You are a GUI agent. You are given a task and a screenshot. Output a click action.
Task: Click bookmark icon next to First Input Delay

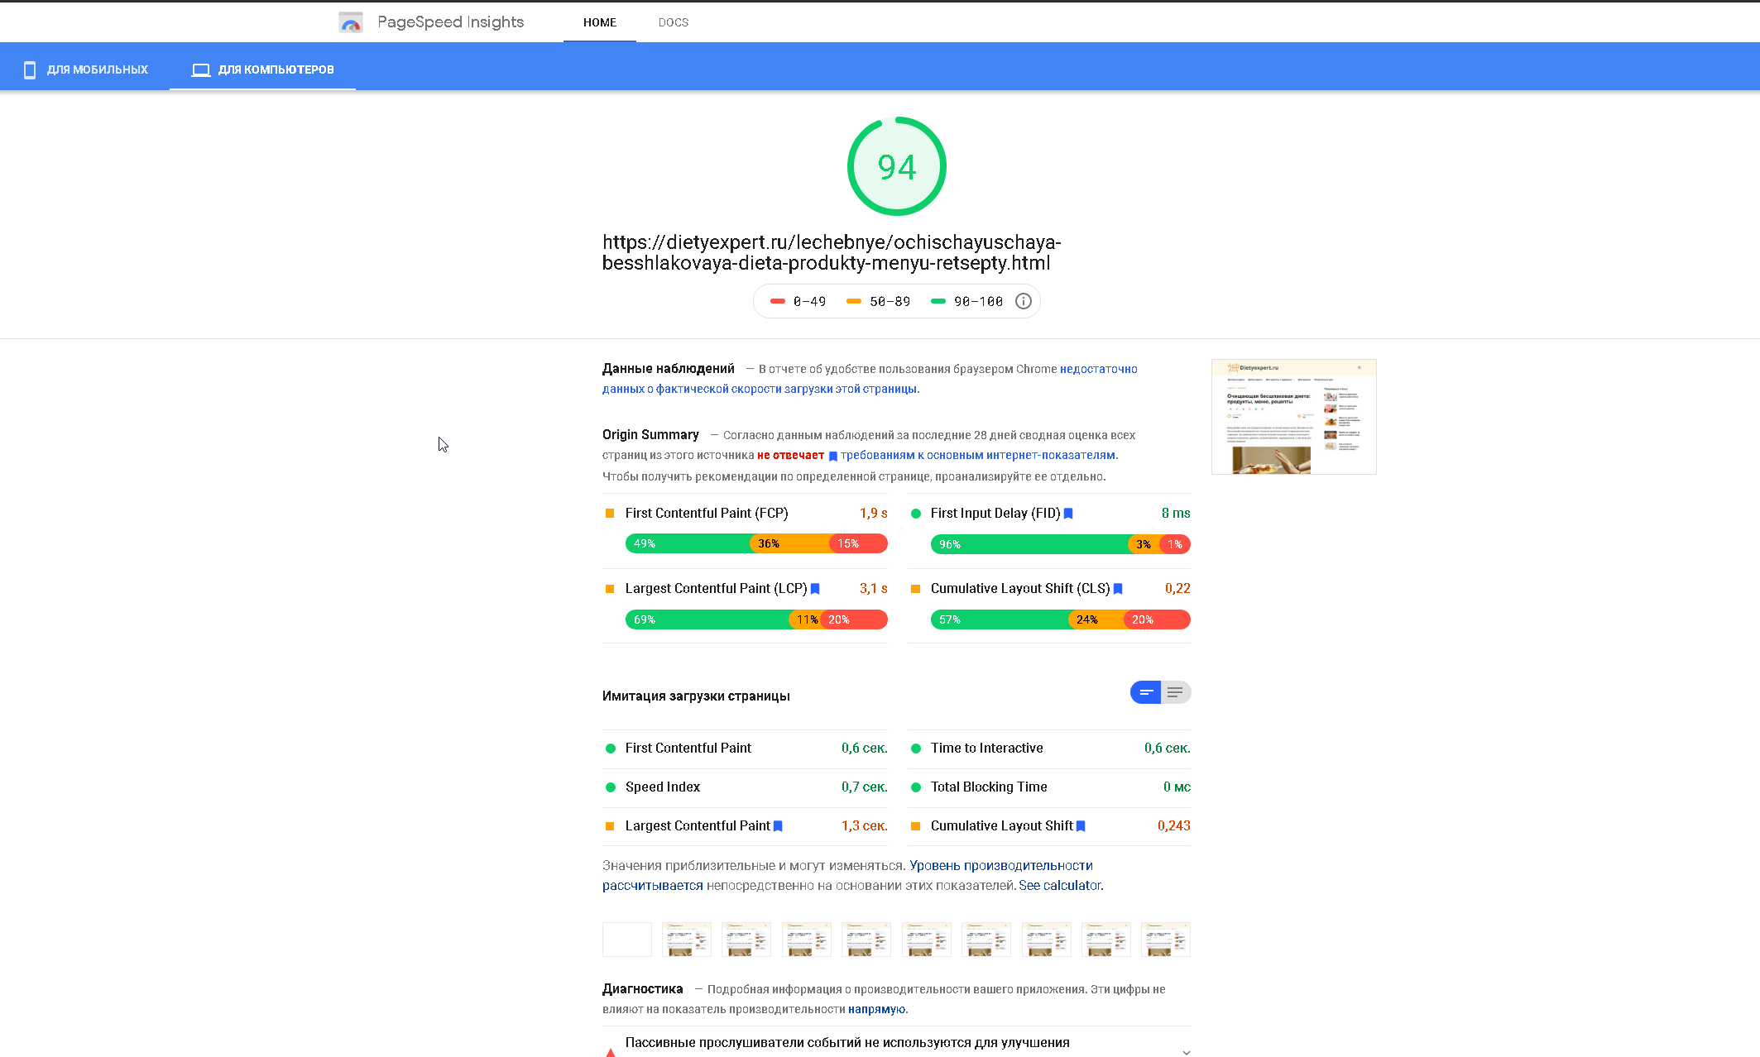(x=1068, y=514)
